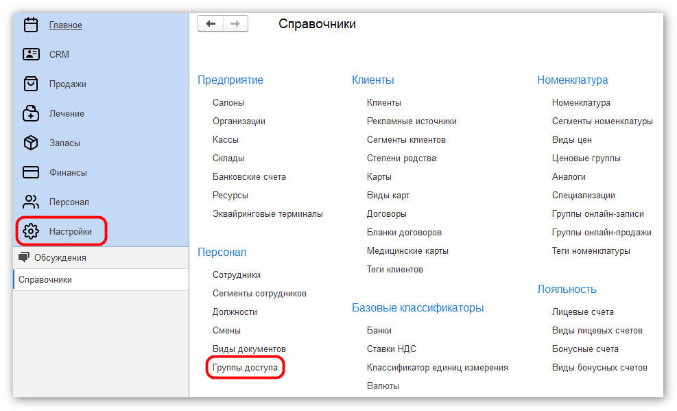The image size is (677, 411).
Task: Open Рекламные источники
Action: pos(412,121)
